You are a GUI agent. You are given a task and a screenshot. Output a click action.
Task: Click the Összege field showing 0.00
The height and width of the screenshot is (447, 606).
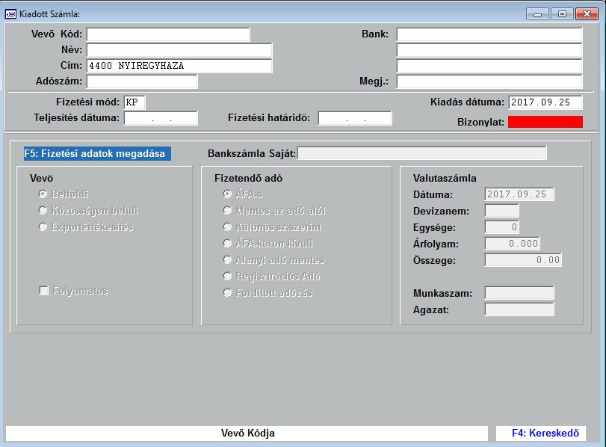point(523,260)
